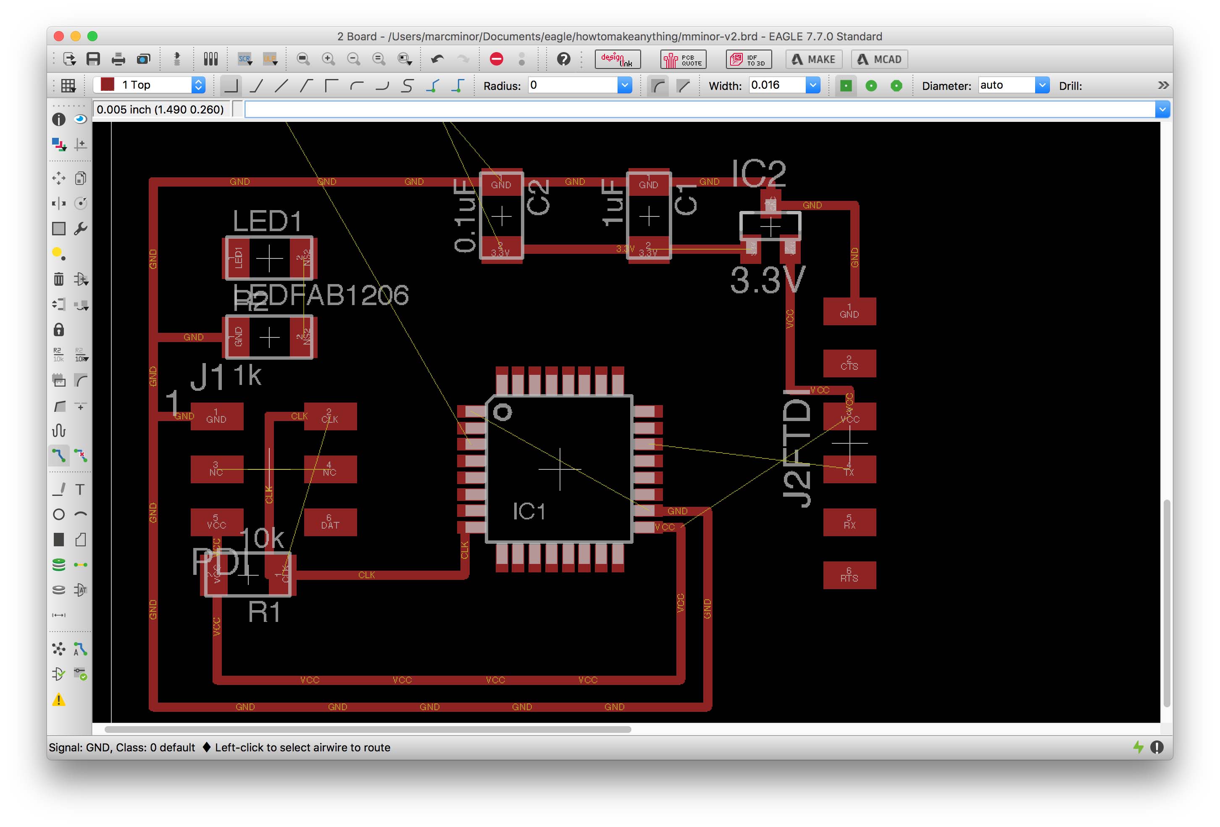Select the Copy tool

click(80, 179)
